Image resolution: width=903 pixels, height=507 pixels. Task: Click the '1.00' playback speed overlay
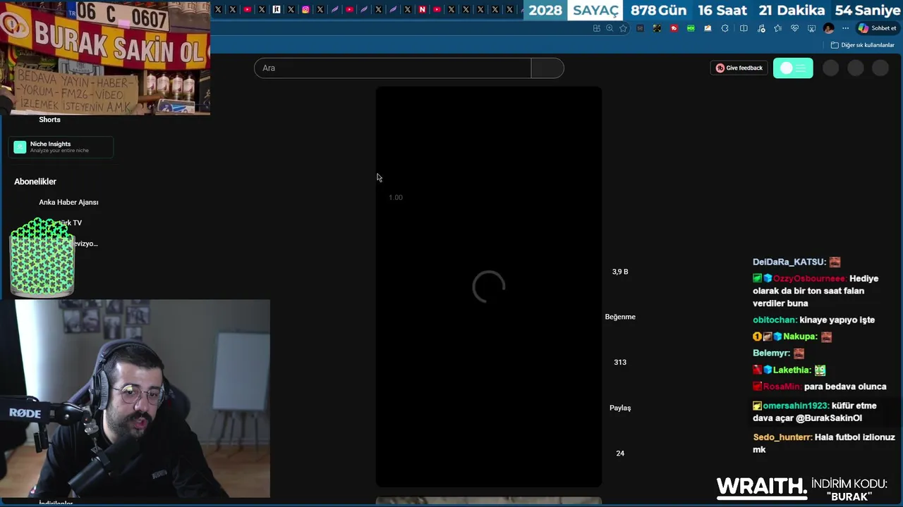tap(396, 197)
